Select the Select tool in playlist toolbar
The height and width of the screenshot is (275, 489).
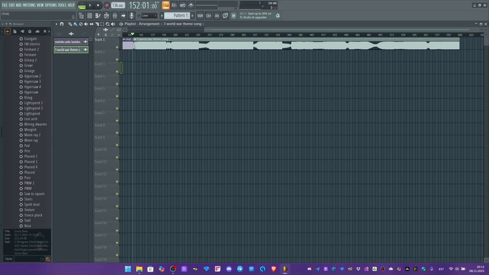(x=102, y=24)
